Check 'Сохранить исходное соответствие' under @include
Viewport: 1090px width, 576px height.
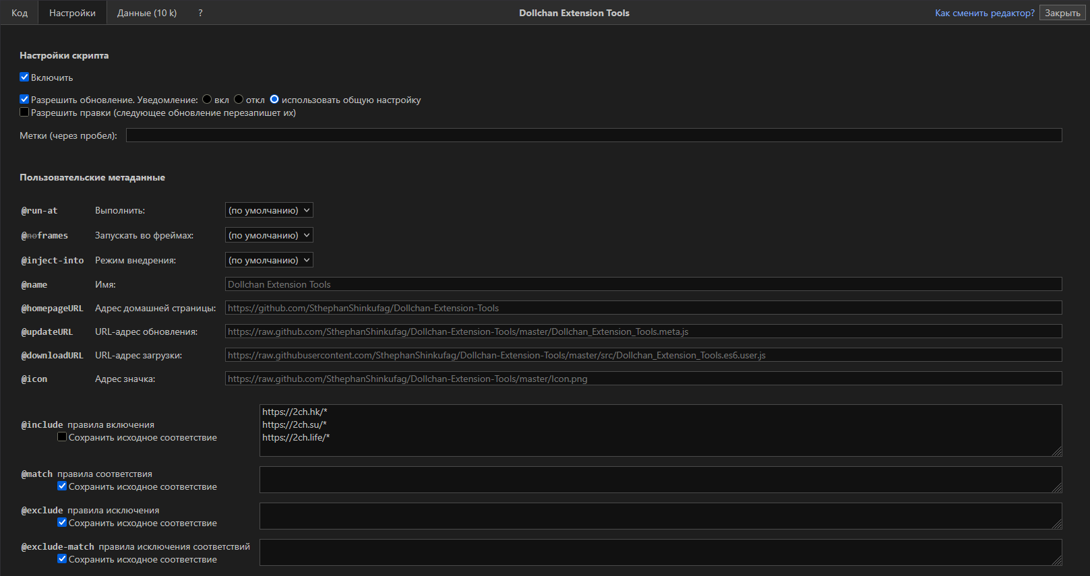click(x=62, y=437)
